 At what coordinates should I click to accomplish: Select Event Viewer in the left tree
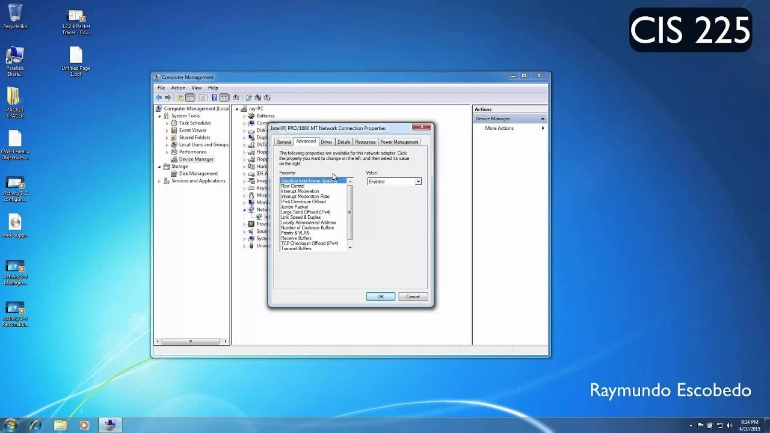[x=192, y=131]
